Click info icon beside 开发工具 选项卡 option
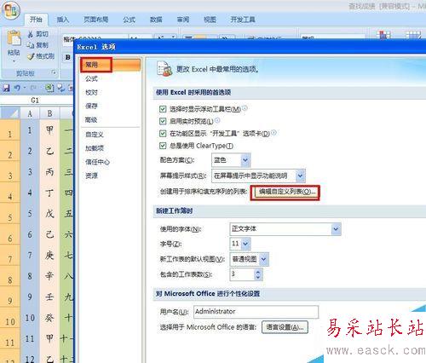Screen dimensions: 426x363 (273, 133)
